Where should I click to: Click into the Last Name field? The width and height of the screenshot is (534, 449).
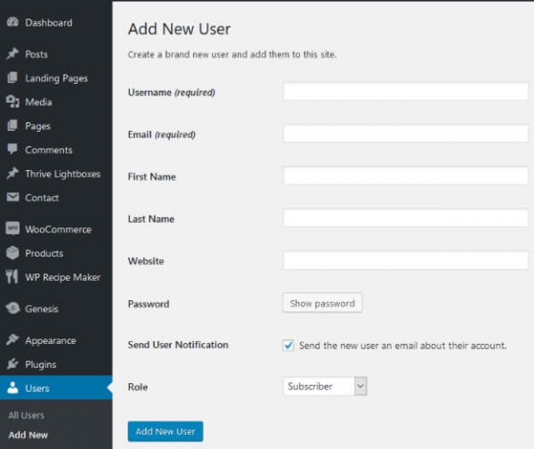coord(406,218)
